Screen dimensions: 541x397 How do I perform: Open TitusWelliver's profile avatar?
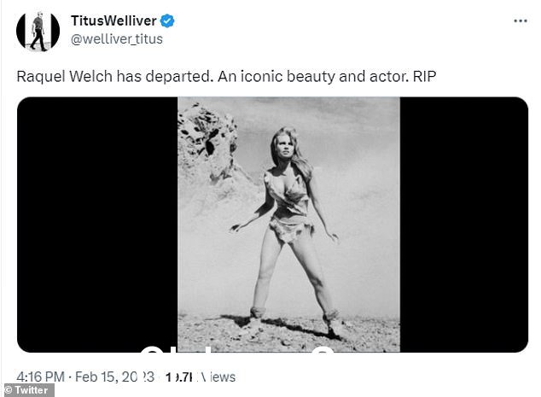[38, 31]
